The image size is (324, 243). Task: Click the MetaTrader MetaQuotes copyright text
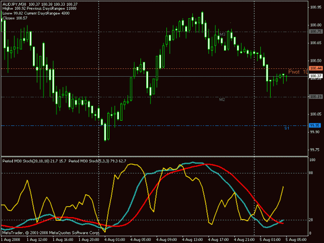point(51,233)
